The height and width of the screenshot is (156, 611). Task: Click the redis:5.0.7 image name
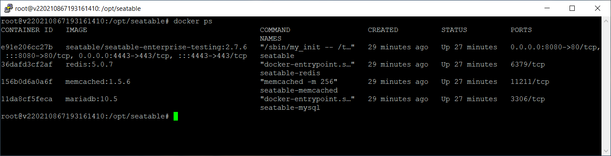pos(89,64)
